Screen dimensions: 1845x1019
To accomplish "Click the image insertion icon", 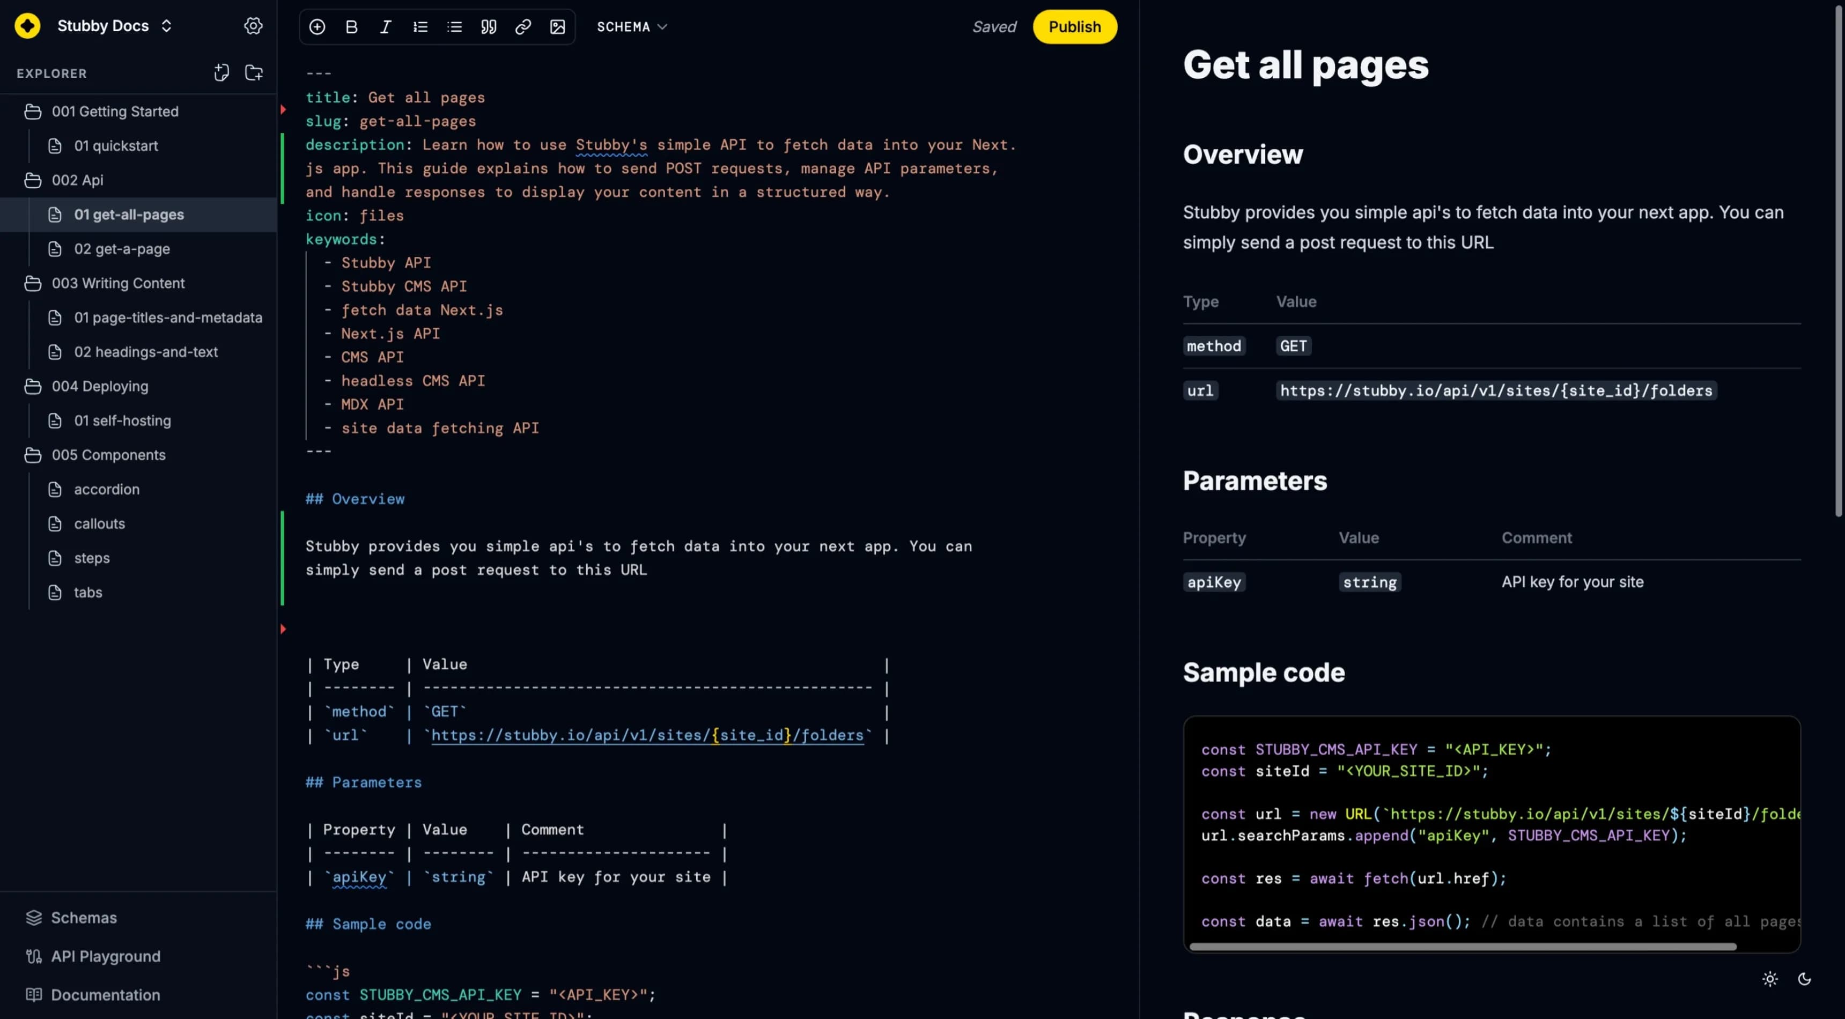I will click(556, 26).
